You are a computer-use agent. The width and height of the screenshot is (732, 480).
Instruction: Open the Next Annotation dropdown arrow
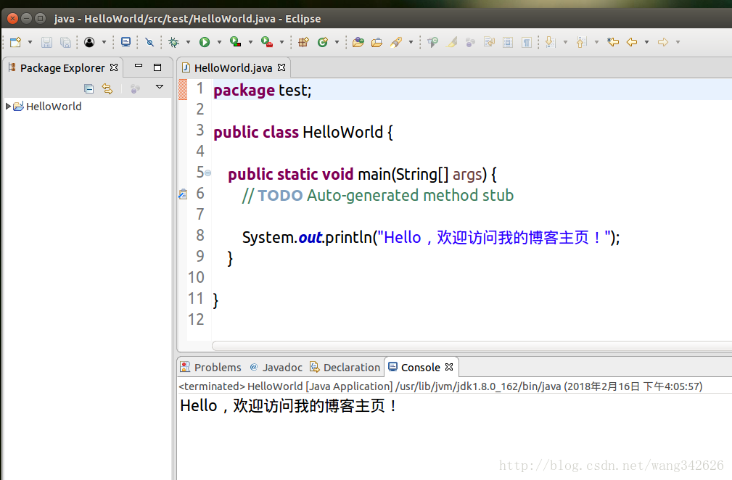565,43
